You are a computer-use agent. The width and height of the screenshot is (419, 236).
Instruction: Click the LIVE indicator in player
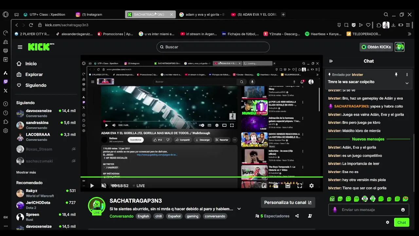(139, 186)
